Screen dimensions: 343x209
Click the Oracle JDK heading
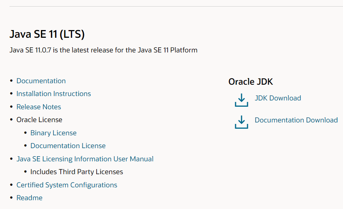(251, 82)
